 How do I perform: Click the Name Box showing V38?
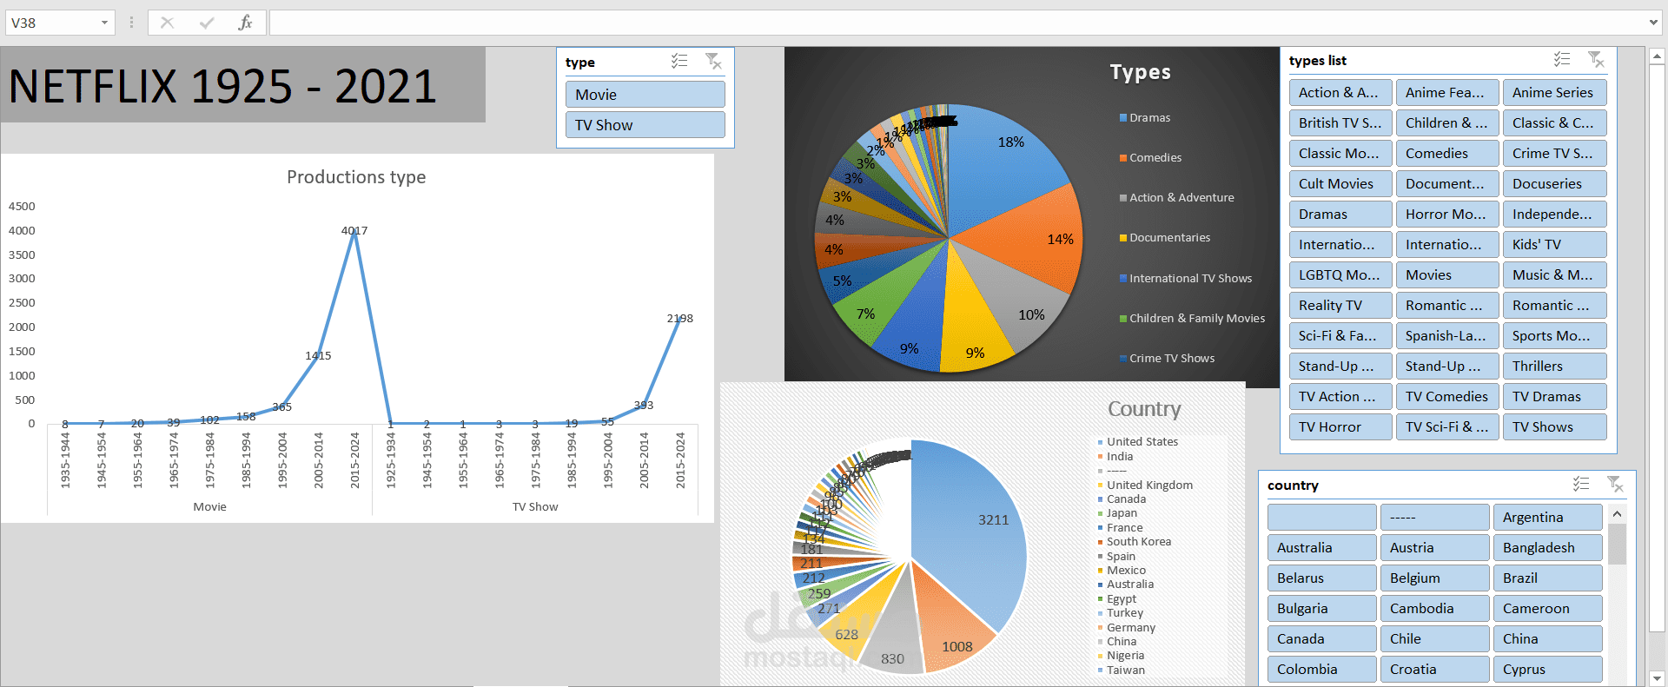[x=51, y=23]
